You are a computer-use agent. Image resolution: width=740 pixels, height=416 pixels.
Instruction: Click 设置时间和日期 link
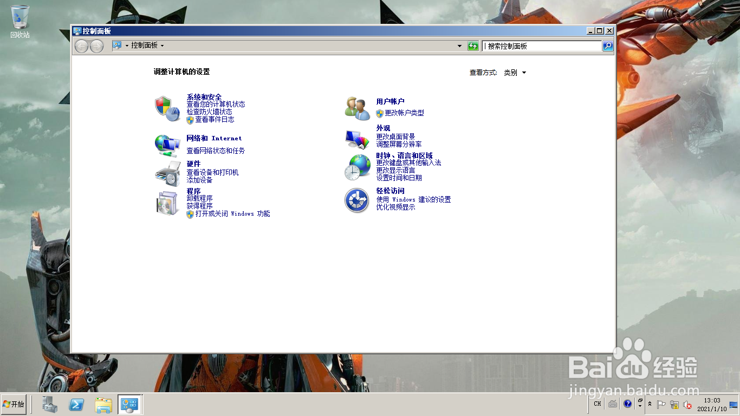click(399, 178)
